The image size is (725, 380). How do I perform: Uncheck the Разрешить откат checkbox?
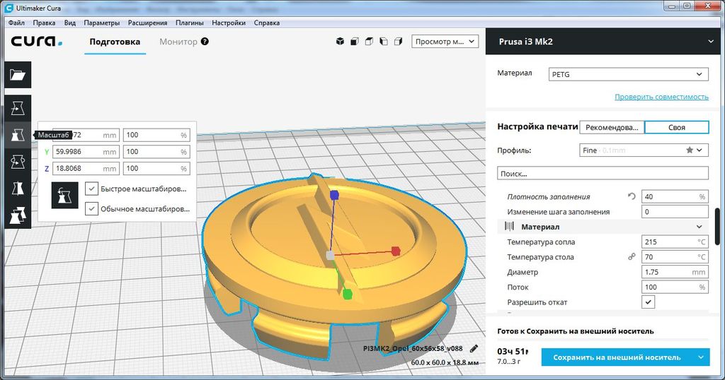648,302
